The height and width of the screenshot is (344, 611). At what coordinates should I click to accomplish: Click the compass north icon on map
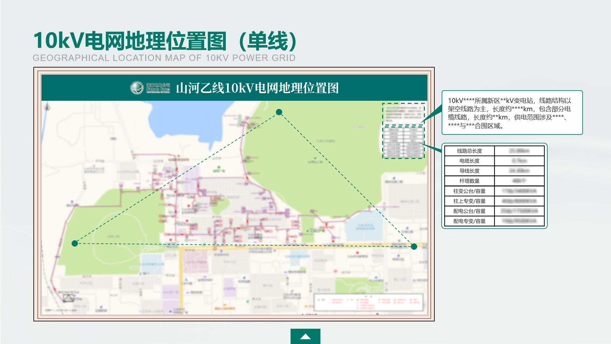click(47, 107)
